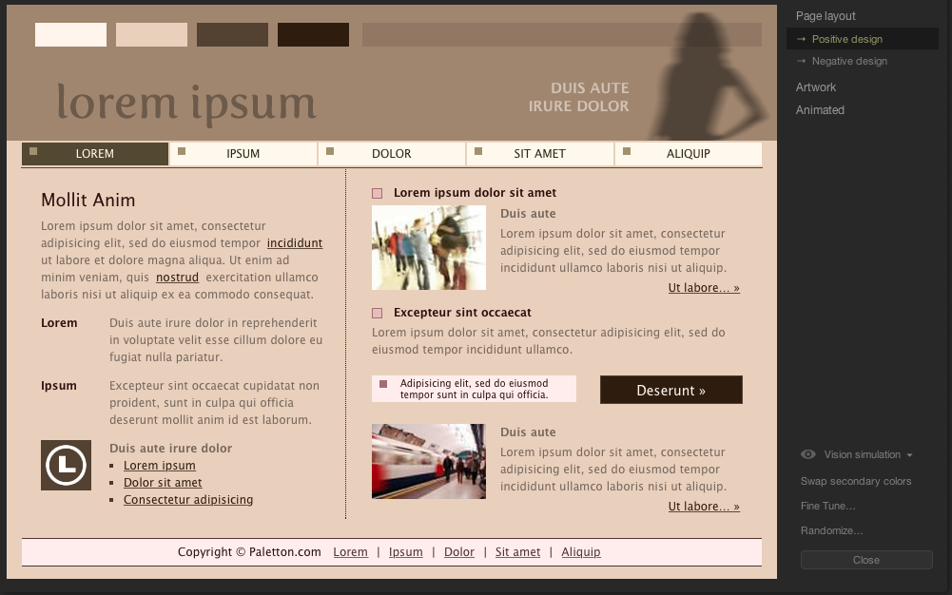The width and height of the screenshot is (952, 595).
Task: Close the preview with the Close button
Action: click(865, 560)
